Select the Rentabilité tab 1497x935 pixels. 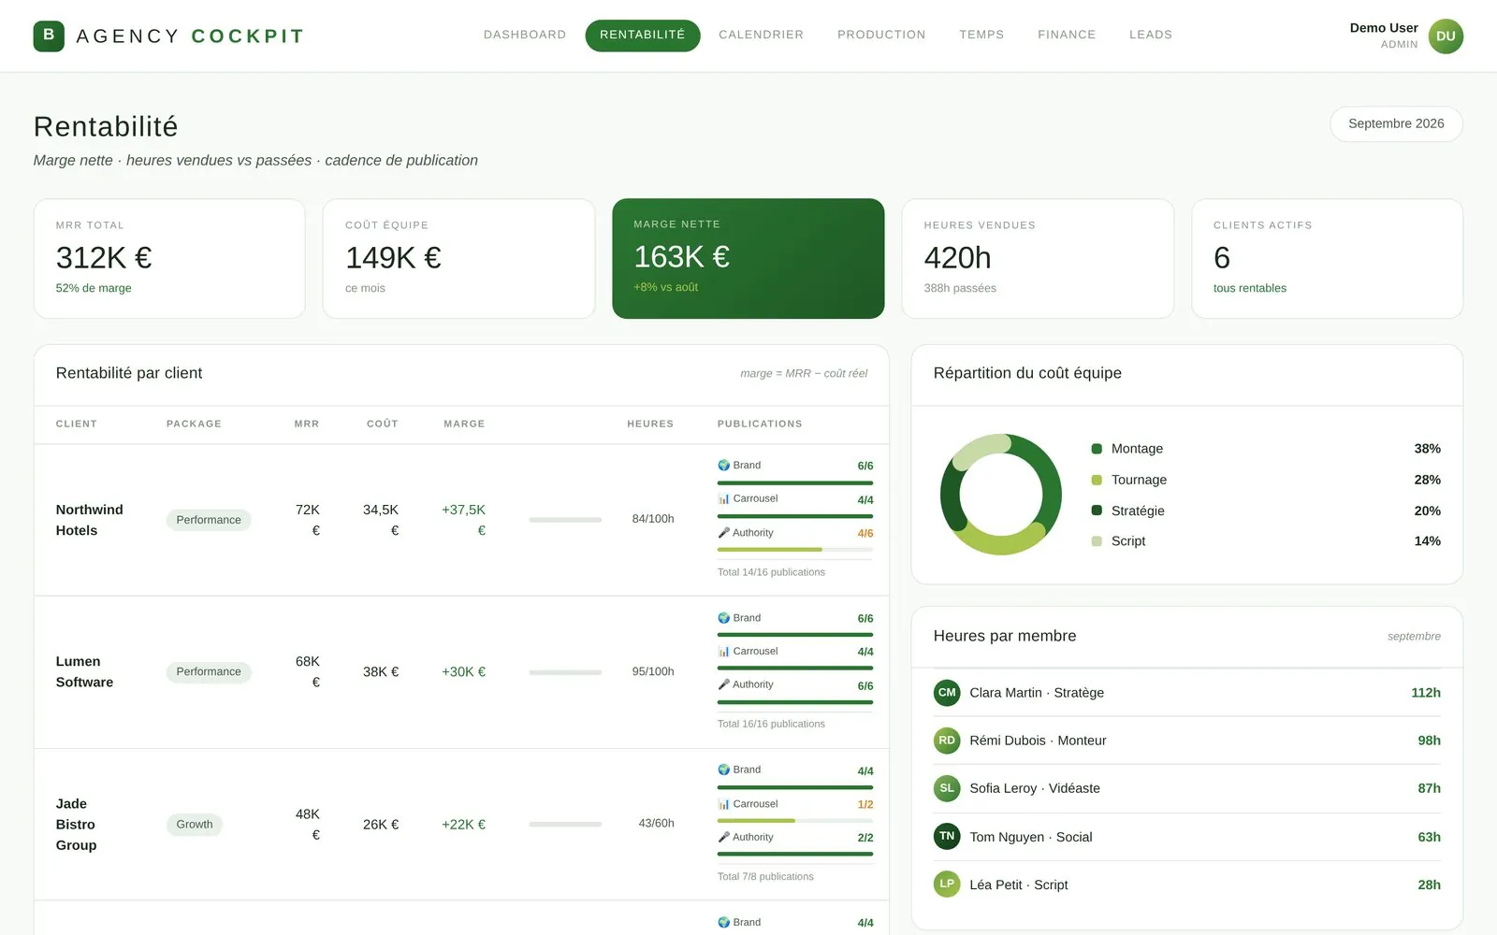(643, 35)
